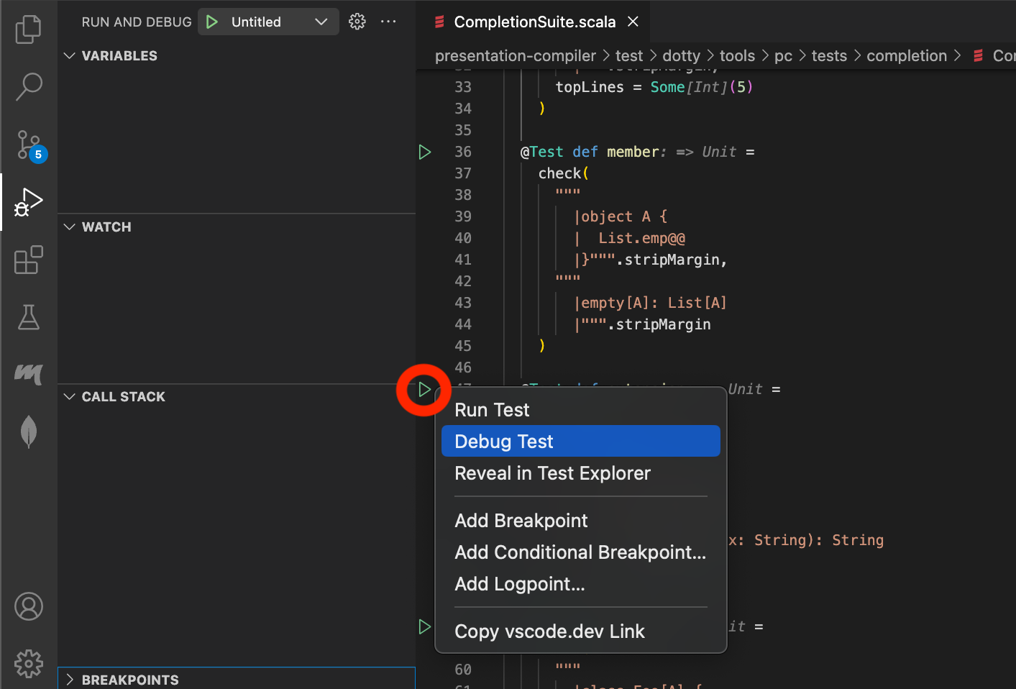Navigate to the completion breadcrumb
The image size is (1016, 689).
907,55
